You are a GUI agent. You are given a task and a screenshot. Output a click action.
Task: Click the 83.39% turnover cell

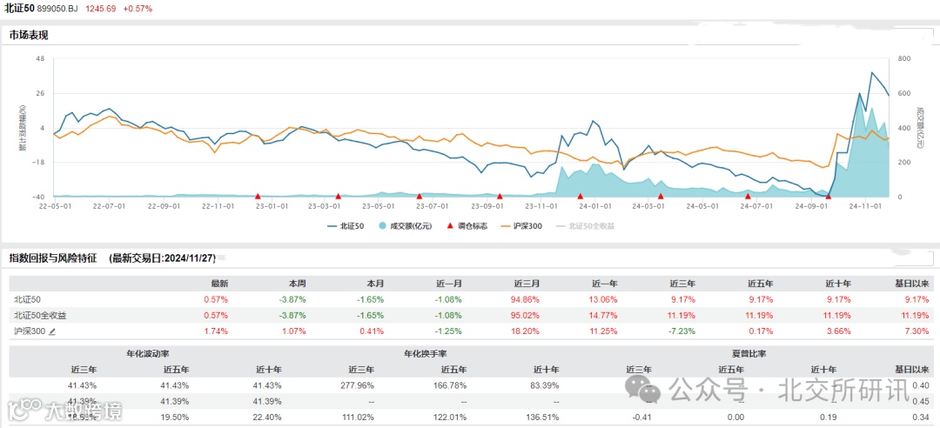(x=546, y=385)
